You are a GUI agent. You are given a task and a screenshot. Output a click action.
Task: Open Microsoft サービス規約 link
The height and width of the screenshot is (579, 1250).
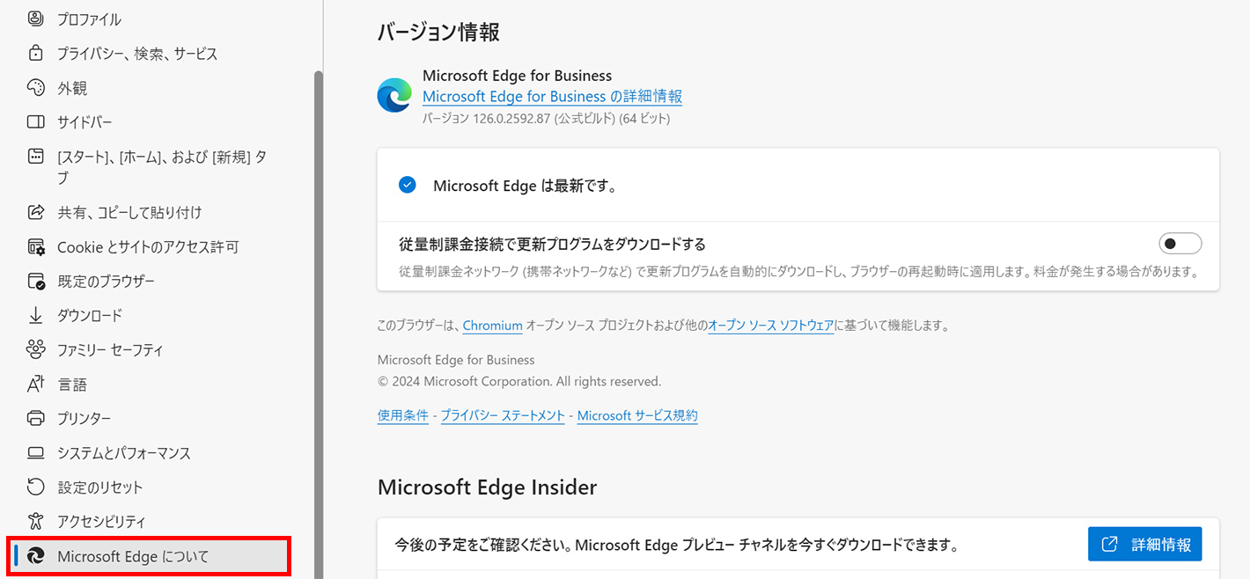(637, 415)
